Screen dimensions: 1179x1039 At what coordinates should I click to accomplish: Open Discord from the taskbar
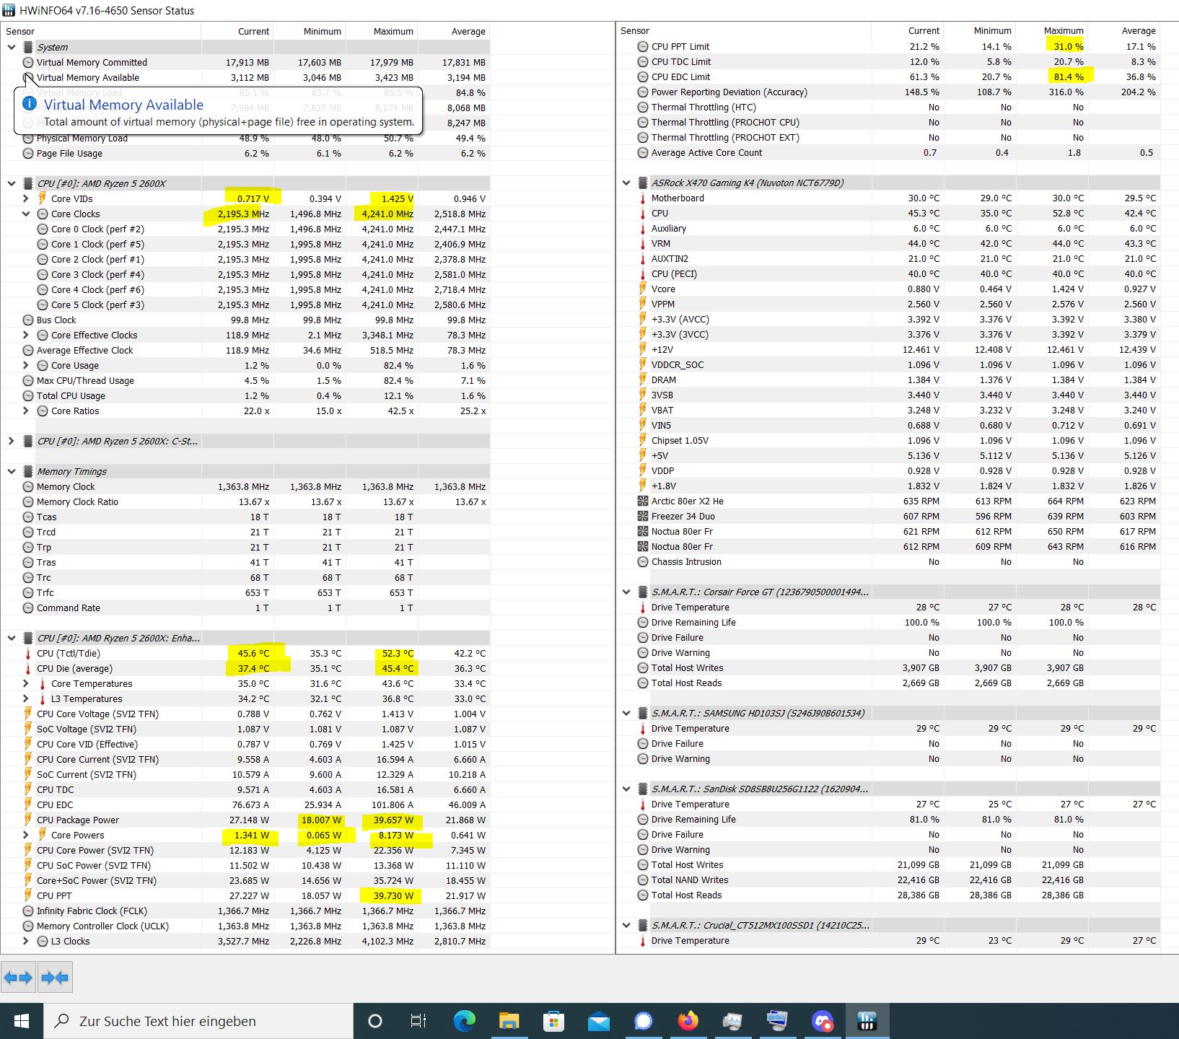click(822, 1021)
